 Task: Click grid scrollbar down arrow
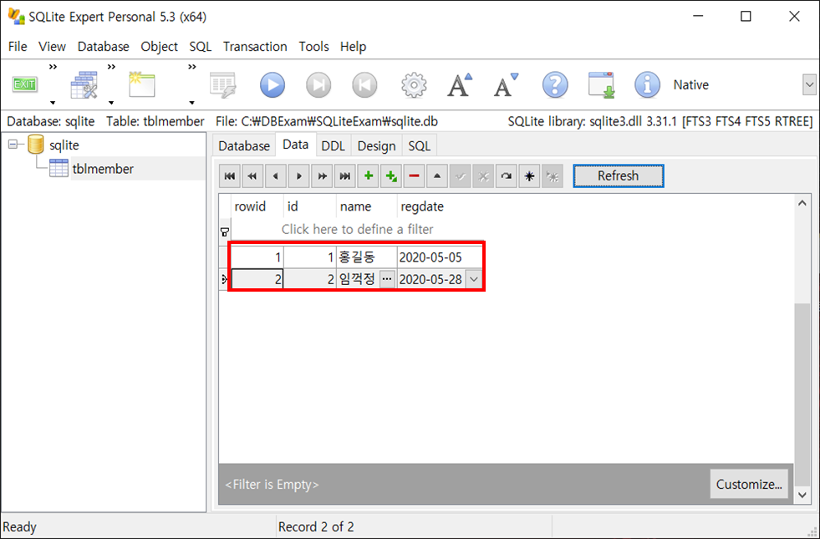[x=802, y=495]
